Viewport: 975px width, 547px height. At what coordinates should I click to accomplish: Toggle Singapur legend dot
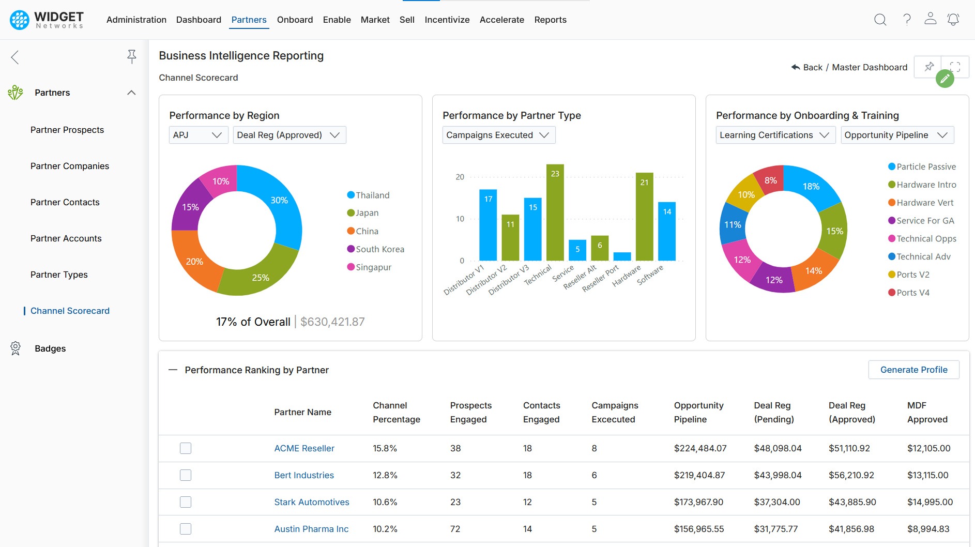tap(351, 267)
